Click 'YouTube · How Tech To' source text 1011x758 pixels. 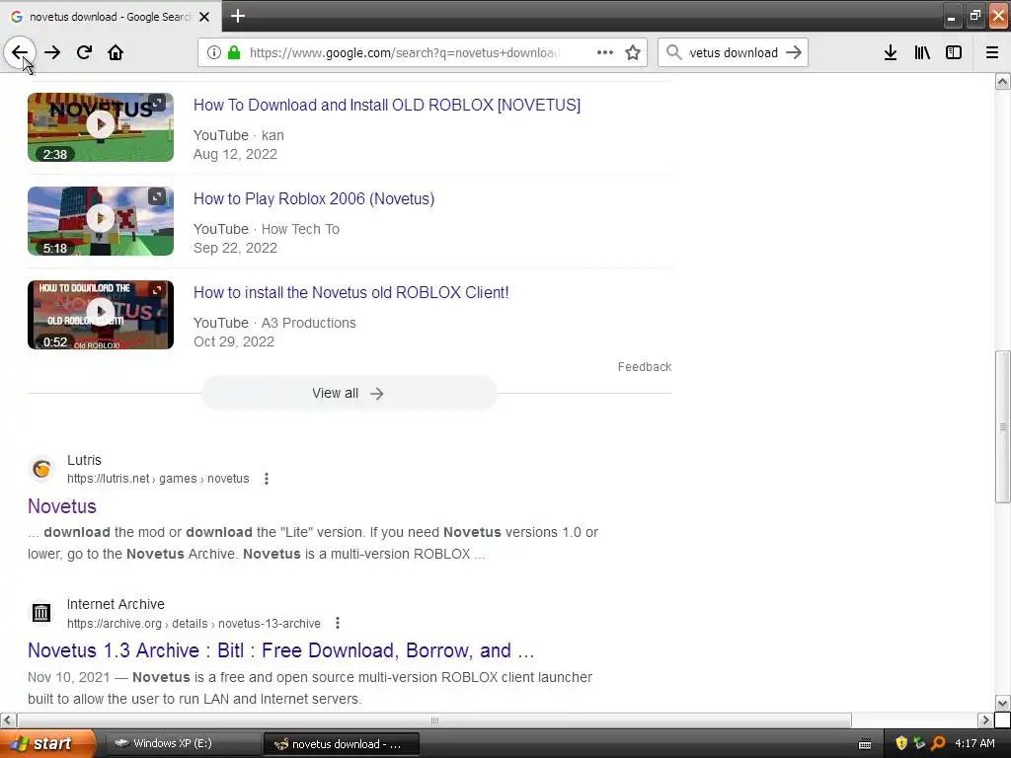(x=267, y=229)
